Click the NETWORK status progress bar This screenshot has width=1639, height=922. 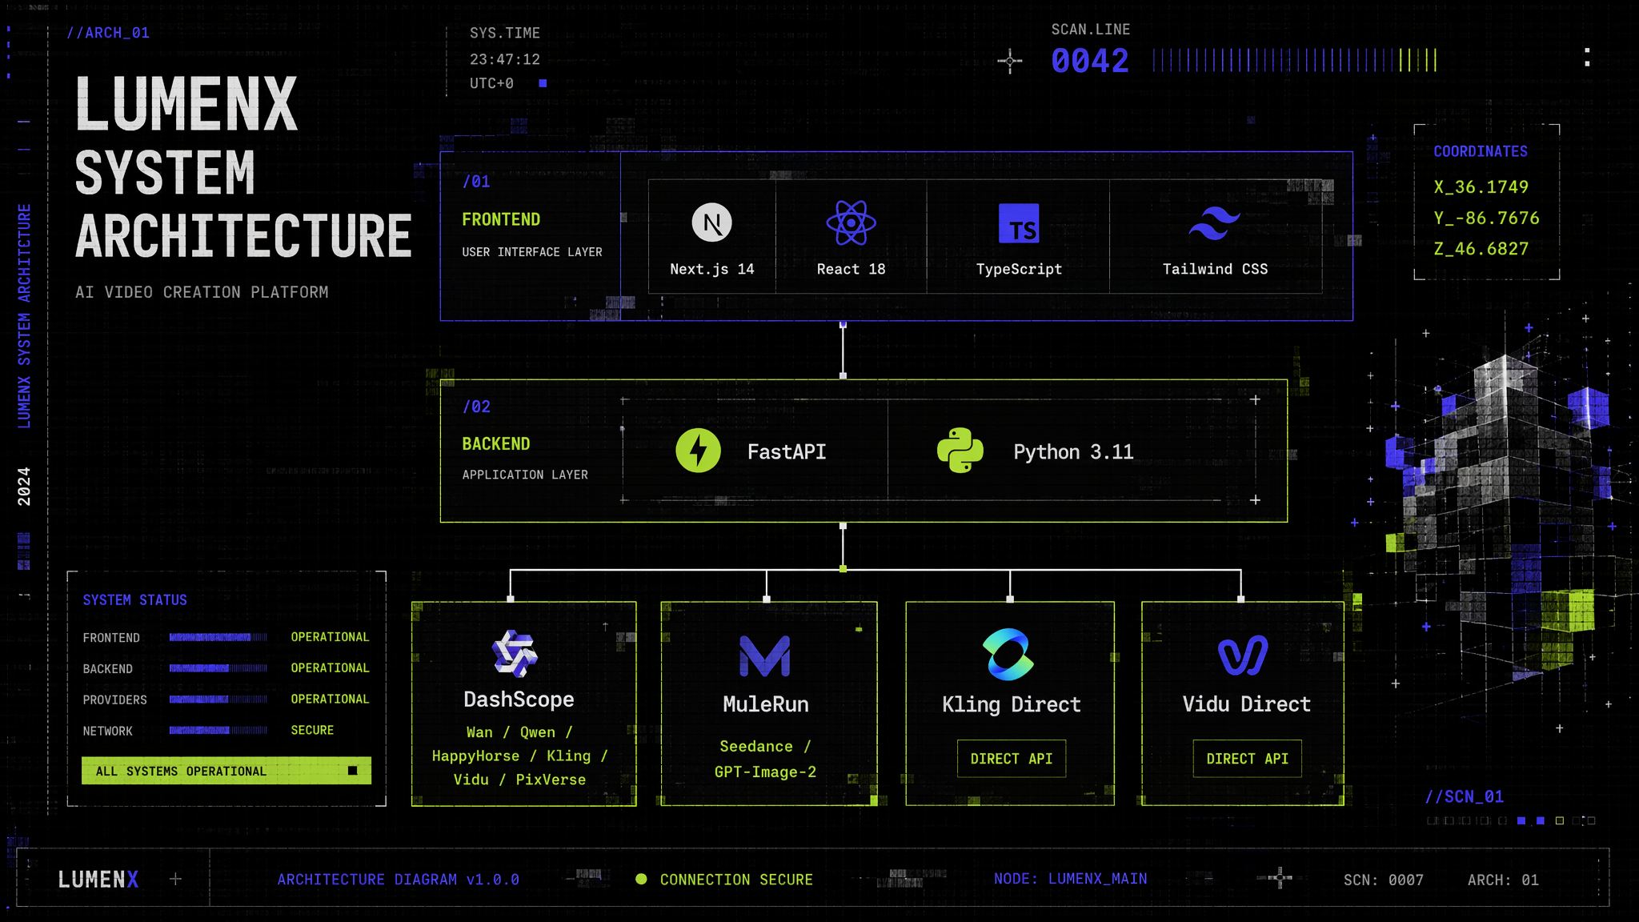[218, 730]
